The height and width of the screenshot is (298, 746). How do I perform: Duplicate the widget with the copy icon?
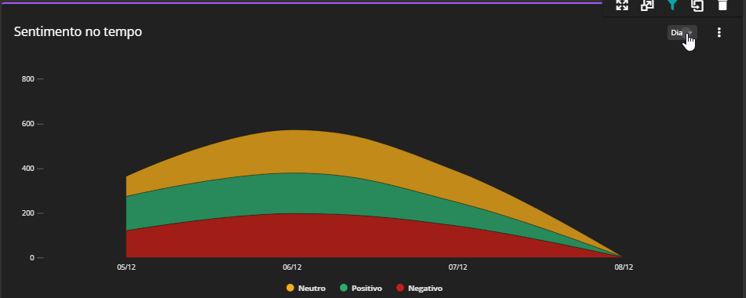tap(697, 5)
